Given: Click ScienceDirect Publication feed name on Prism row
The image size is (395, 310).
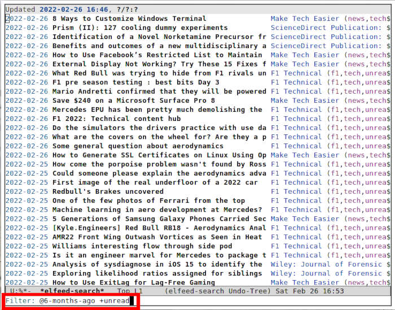Looking at the screenshot, I should (x=326, y=28).
